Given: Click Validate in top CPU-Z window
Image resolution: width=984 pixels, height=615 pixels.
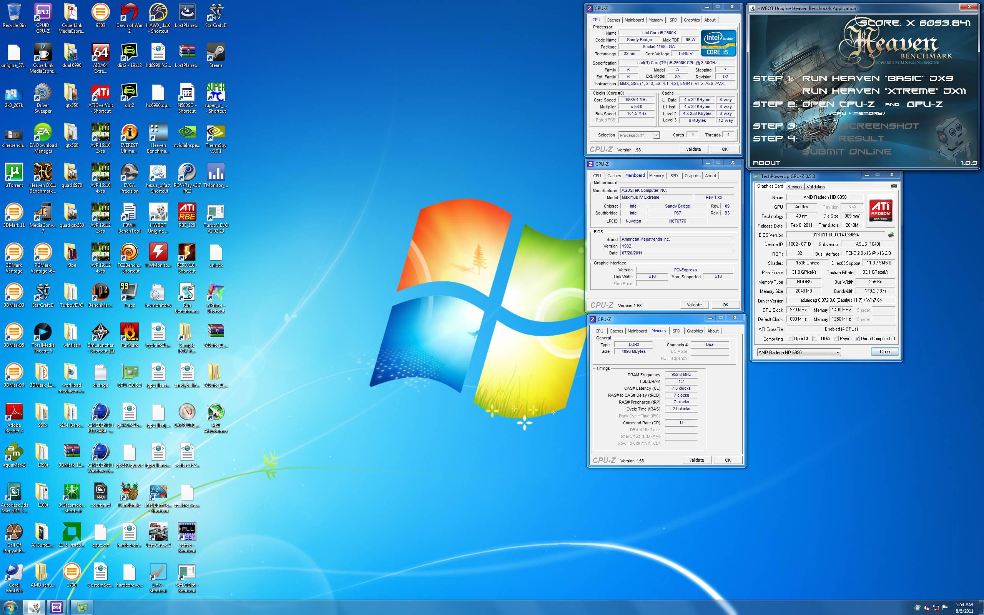Looking at the screenshot, I should (x=694, y=149).
